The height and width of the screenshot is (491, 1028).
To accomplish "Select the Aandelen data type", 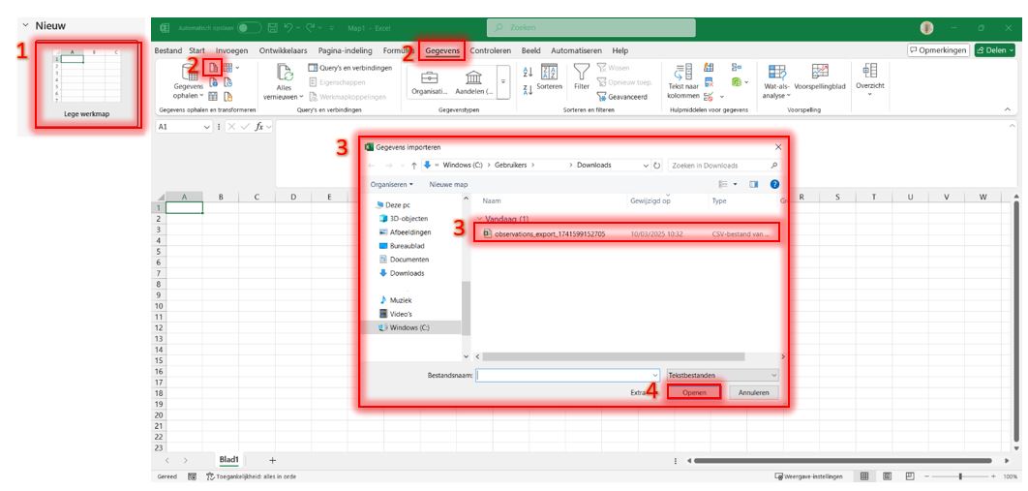I will pyautogui.click(x=474, y=82).
